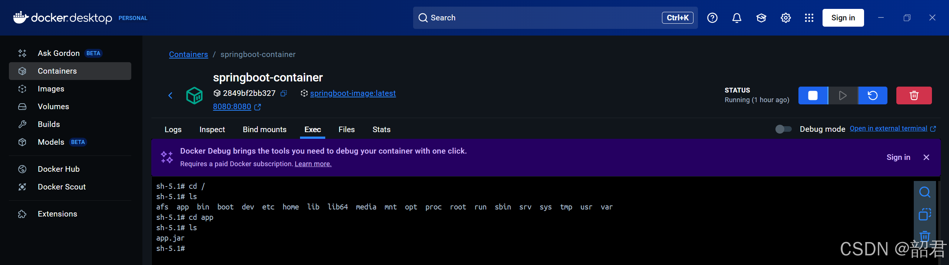The height and width of the screenshot is (265, 949).
Task: Open the Learning center graduation cap icon
Action: 761,18
